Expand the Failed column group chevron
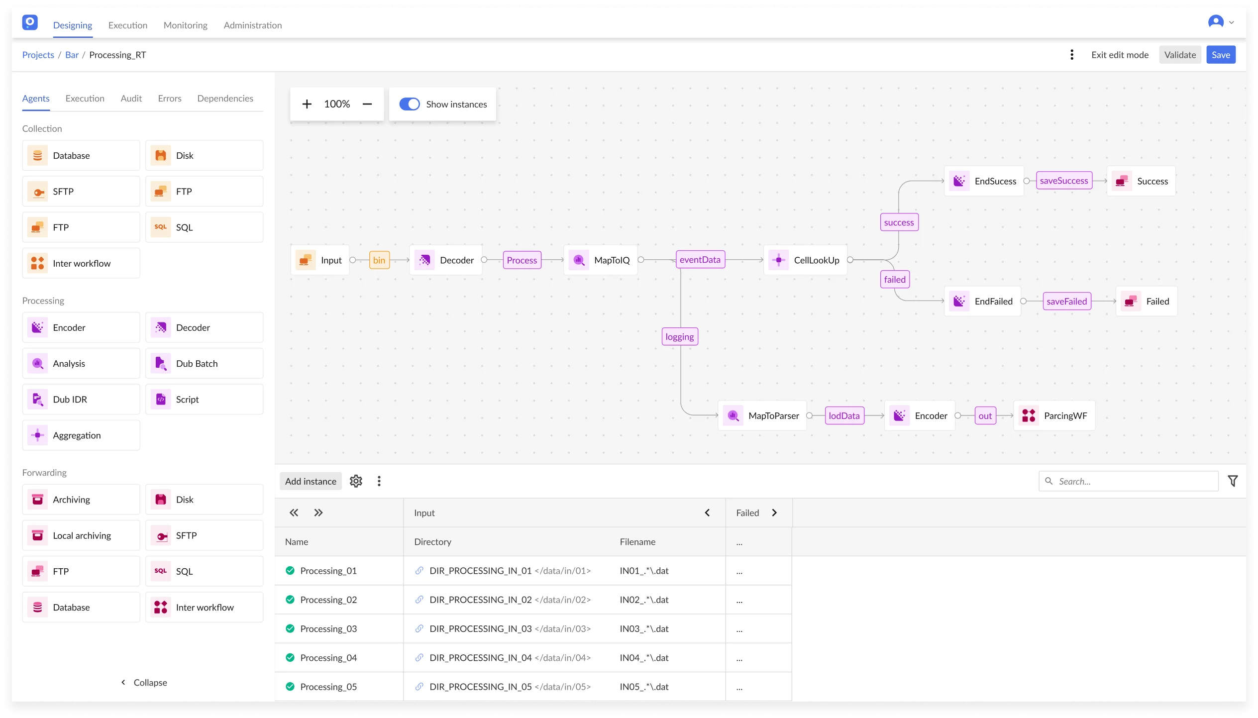1258x718 pixels. 774,513
